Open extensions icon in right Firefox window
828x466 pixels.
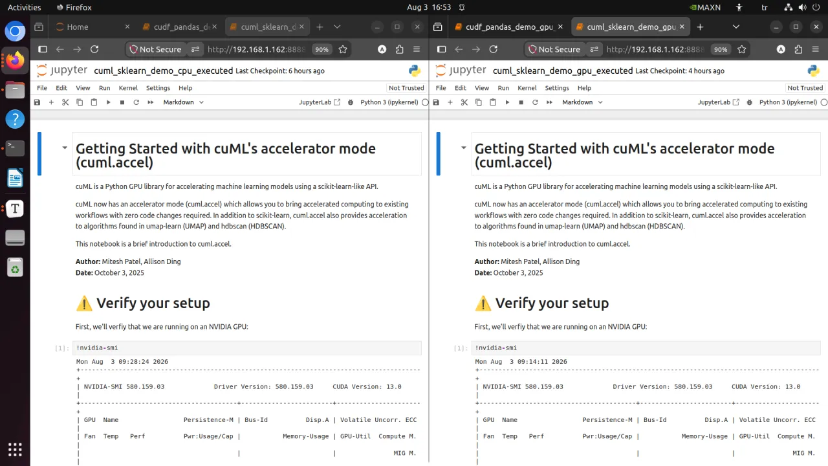pyautogui.click(x=798, y=49)
